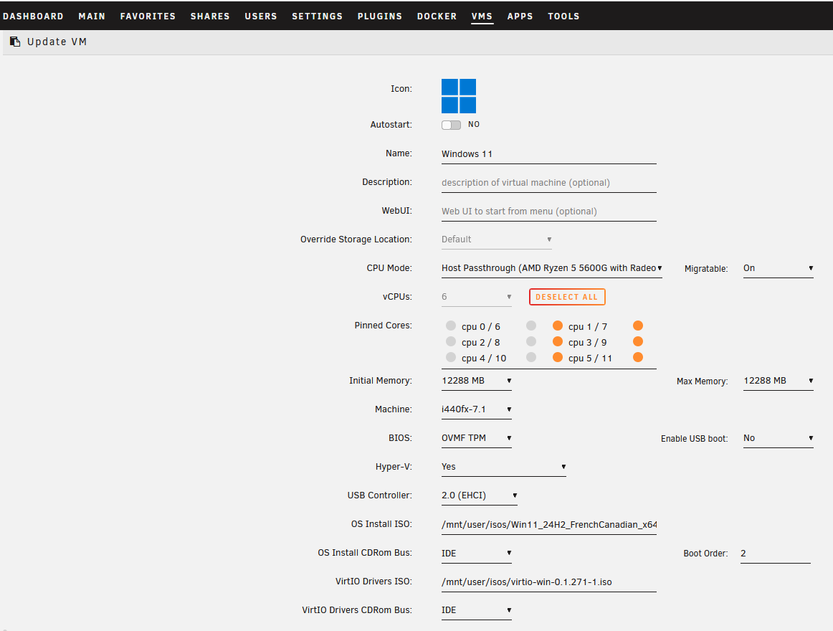Go to the Docker tab
Viewport: 833px width, 631px height.
437,16
